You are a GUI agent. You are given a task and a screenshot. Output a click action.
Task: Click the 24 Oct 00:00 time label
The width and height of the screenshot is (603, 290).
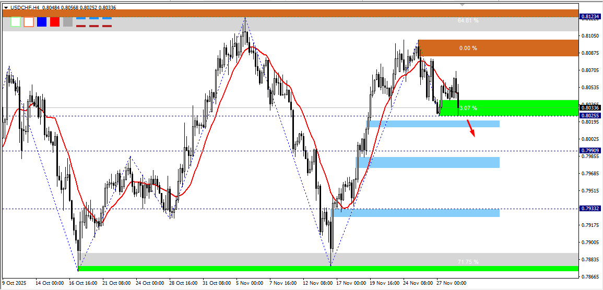coord(149,283)
